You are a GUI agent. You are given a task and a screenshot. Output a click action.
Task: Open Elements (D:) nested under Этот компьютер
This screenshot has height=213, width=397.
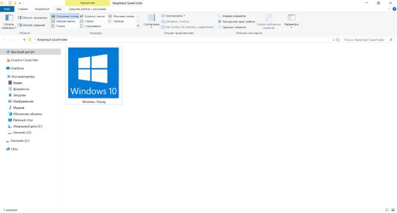tap(20, 132)
